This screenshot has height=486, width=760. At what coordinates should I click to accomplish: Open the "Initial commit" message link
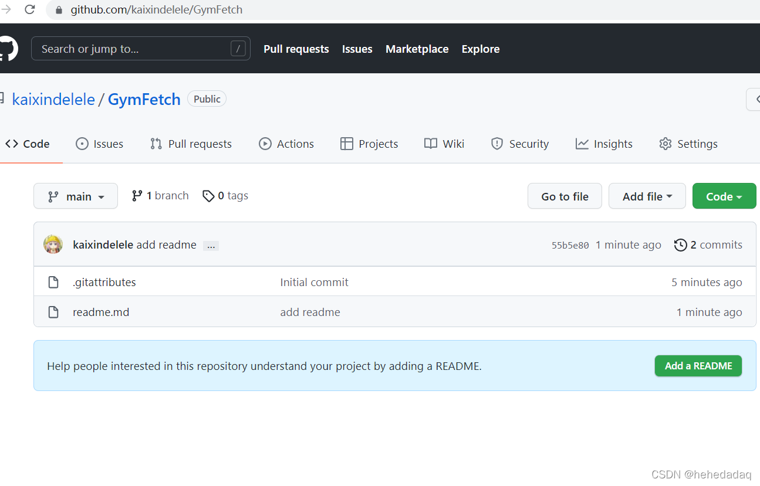[315, 282]
